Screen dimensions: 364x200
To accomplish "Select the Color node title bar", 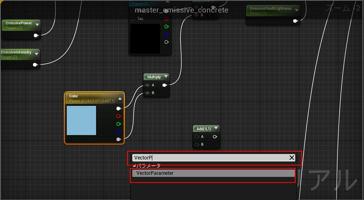I will click(94, 98).
